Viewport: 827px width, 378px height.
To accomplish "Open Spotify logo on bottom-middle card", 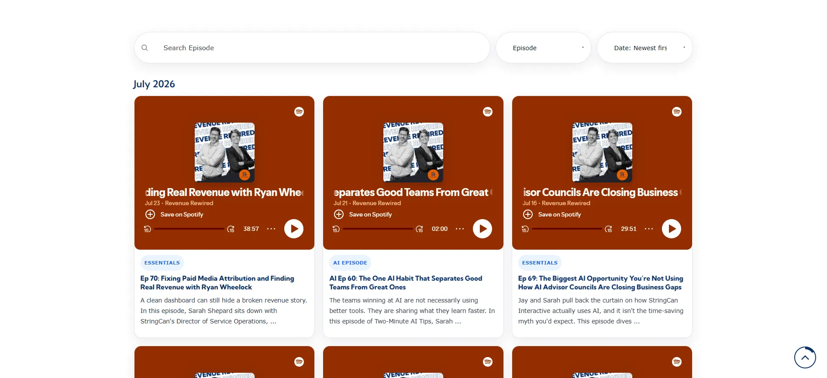I will pyautogui.click(x=488, y=362).
